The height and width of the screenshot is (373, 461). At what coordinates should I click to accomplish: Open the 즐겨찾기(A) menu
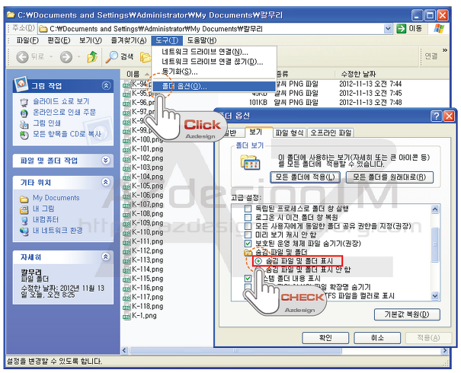(129, 40)
